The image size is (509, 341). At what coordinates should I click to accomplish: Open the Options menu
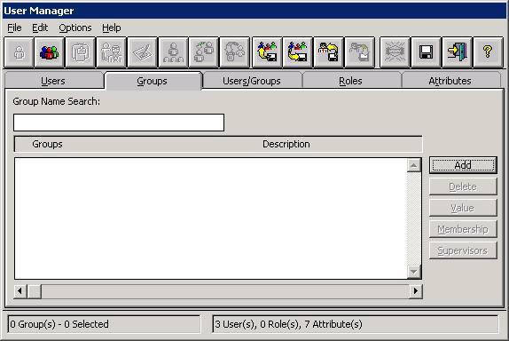coord(75,28)
